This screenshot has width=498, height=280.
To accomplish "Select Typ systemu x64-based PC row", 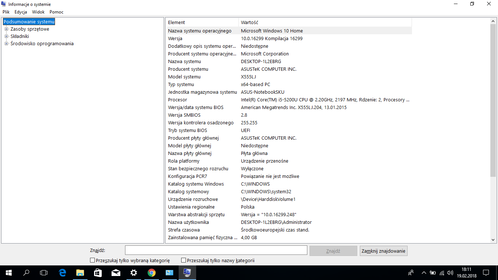I will click(289, 84).
